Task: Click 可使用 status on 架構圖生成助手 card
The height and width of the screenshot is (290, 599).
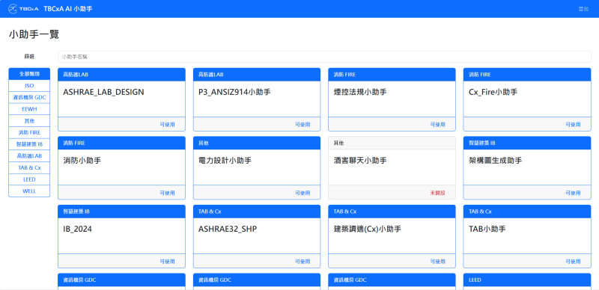Action: [573, 193]
